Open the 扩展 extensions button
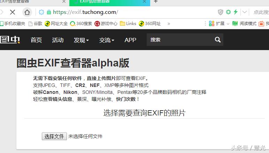269x153 pixels. pyautogui.click(x=217, y=23)
